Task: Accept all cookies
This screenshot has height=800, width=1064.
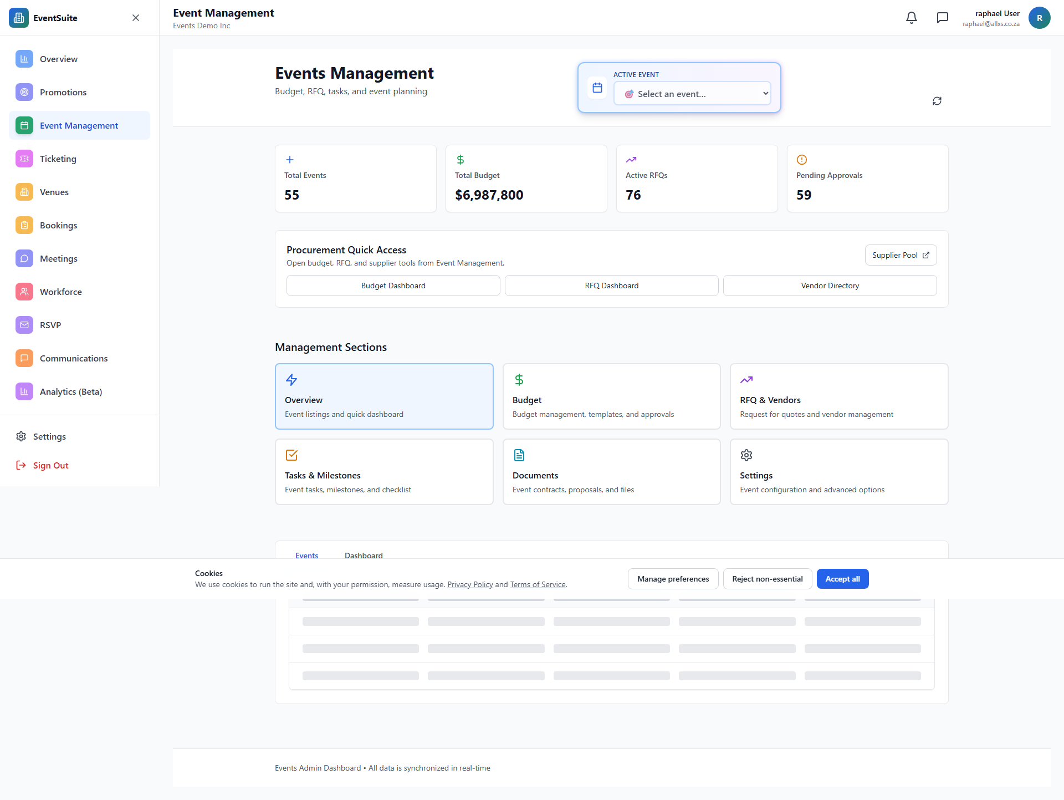Action: (x=842, y=578)
